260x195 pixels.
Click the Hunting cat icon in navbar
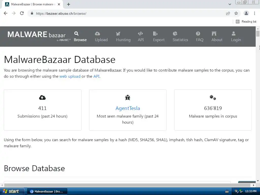[118, 34]
